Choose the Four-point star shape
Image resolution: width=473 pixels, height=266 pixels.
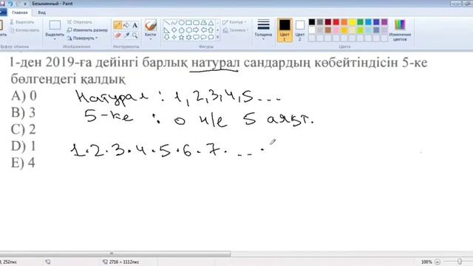click(x=174, y=38)
